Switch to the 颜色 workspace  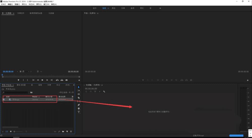click(114, 8)
